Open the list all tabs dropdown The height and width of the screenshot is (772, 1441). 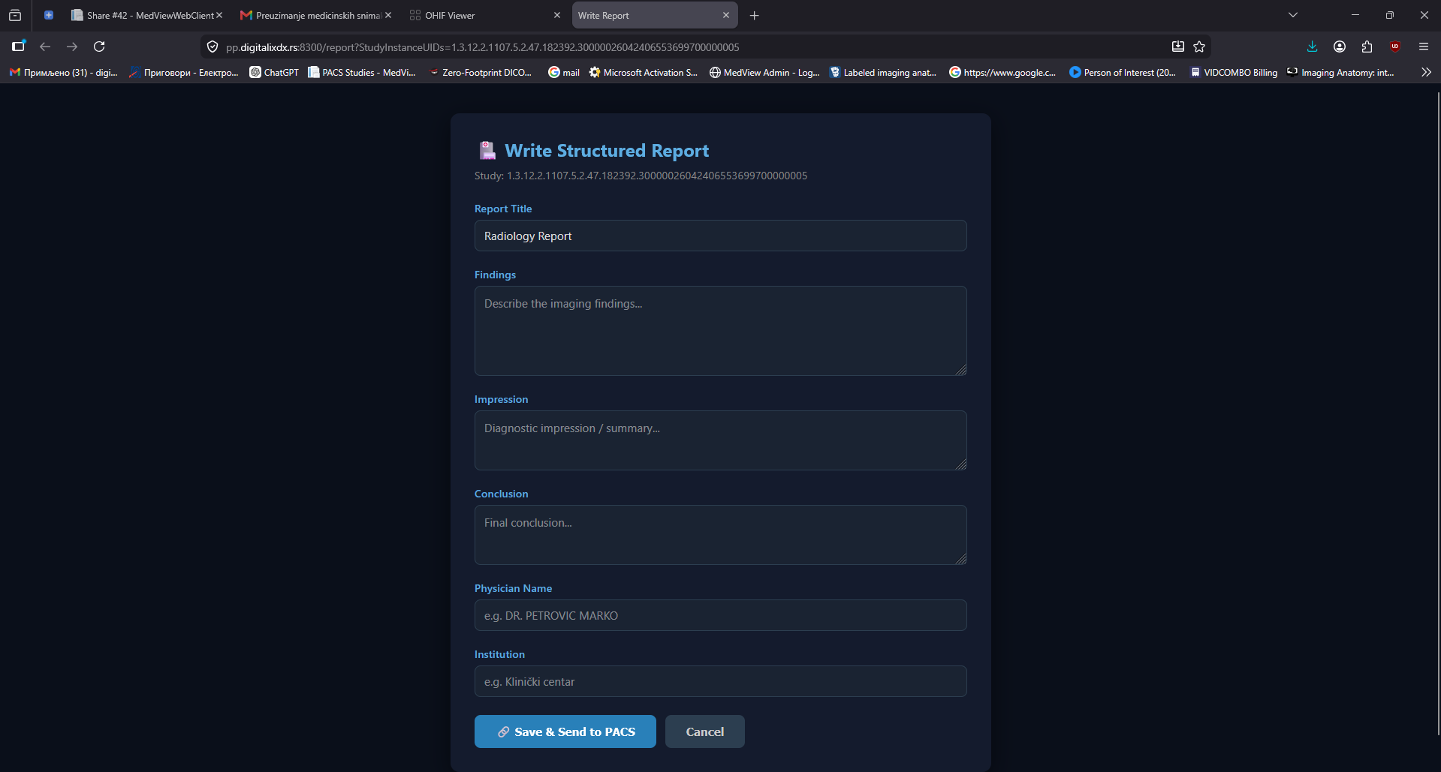click(1293, 15)
